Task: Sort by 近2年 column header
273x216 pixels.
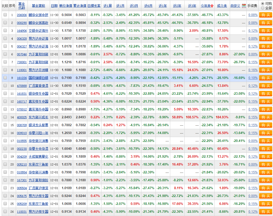Action: [177, 6]
